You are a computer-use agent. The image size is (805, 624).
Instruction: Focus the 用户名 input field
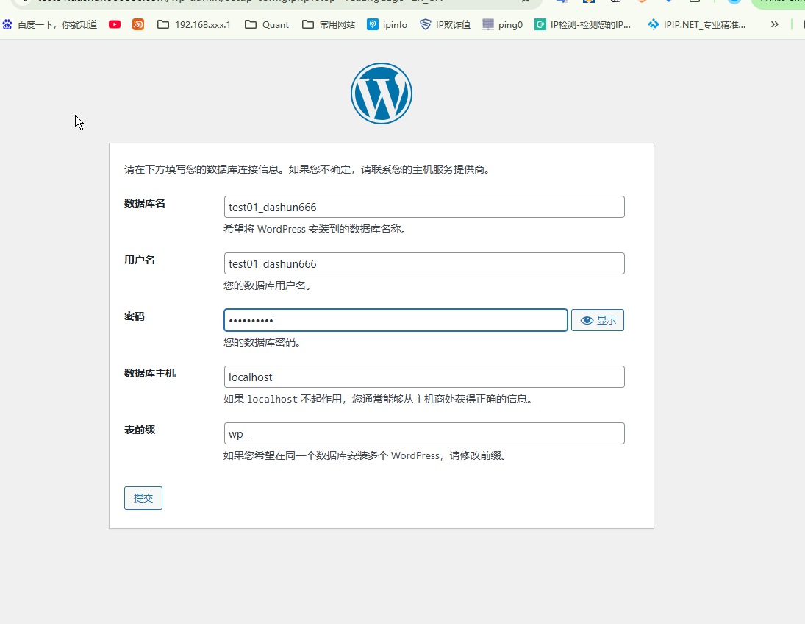pos(424,263)
